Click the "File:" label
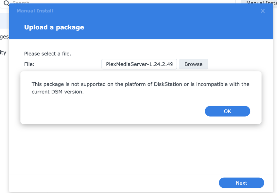Viewport: 277px width, 193px height. click(29, 64)
